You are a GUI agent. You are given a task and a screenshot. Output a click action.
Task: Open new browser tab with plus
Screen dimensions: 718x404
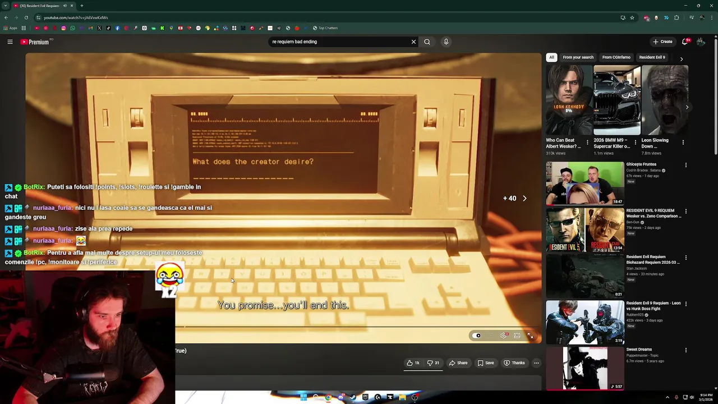click(x=81, y=6)
